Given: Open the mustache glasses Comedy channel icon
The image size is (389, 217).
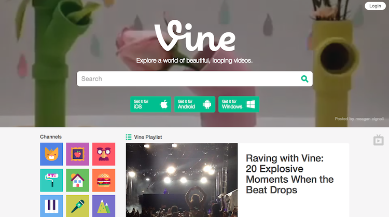Looking at the screenshot, I should (104, 154).
